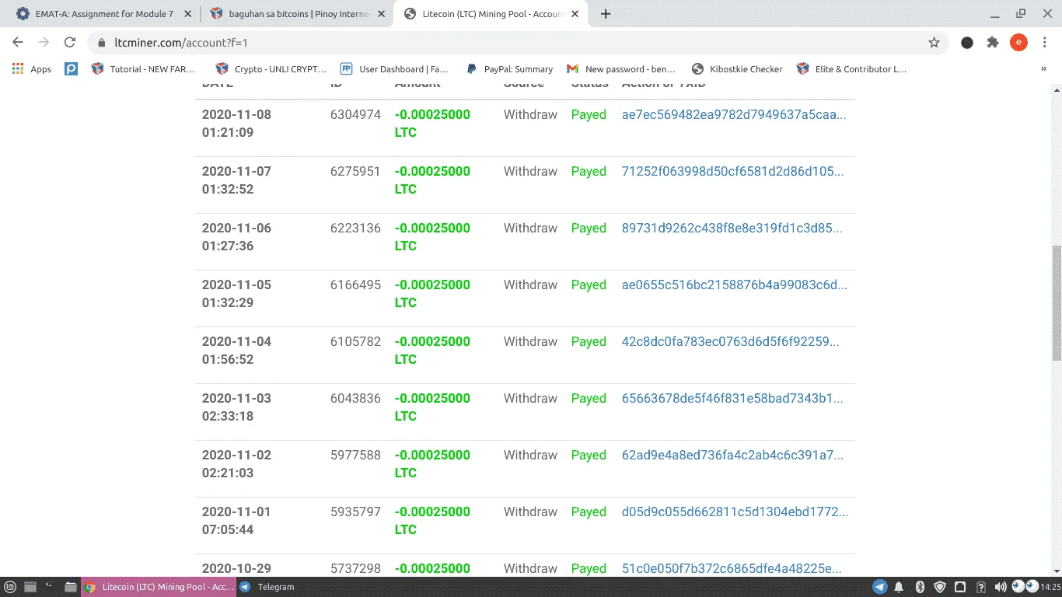Click the forward navigation arrow
Viewport: 1062px width, 597px height.
click(x=44, y=43)
